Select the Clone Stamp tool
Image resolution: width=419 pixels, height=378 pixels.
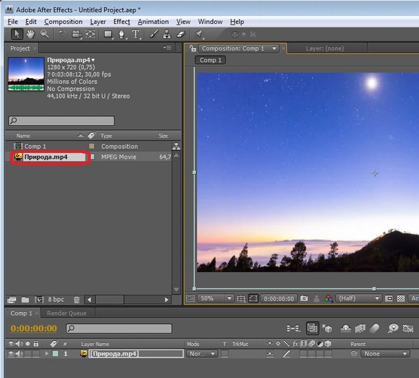(167, 34)
